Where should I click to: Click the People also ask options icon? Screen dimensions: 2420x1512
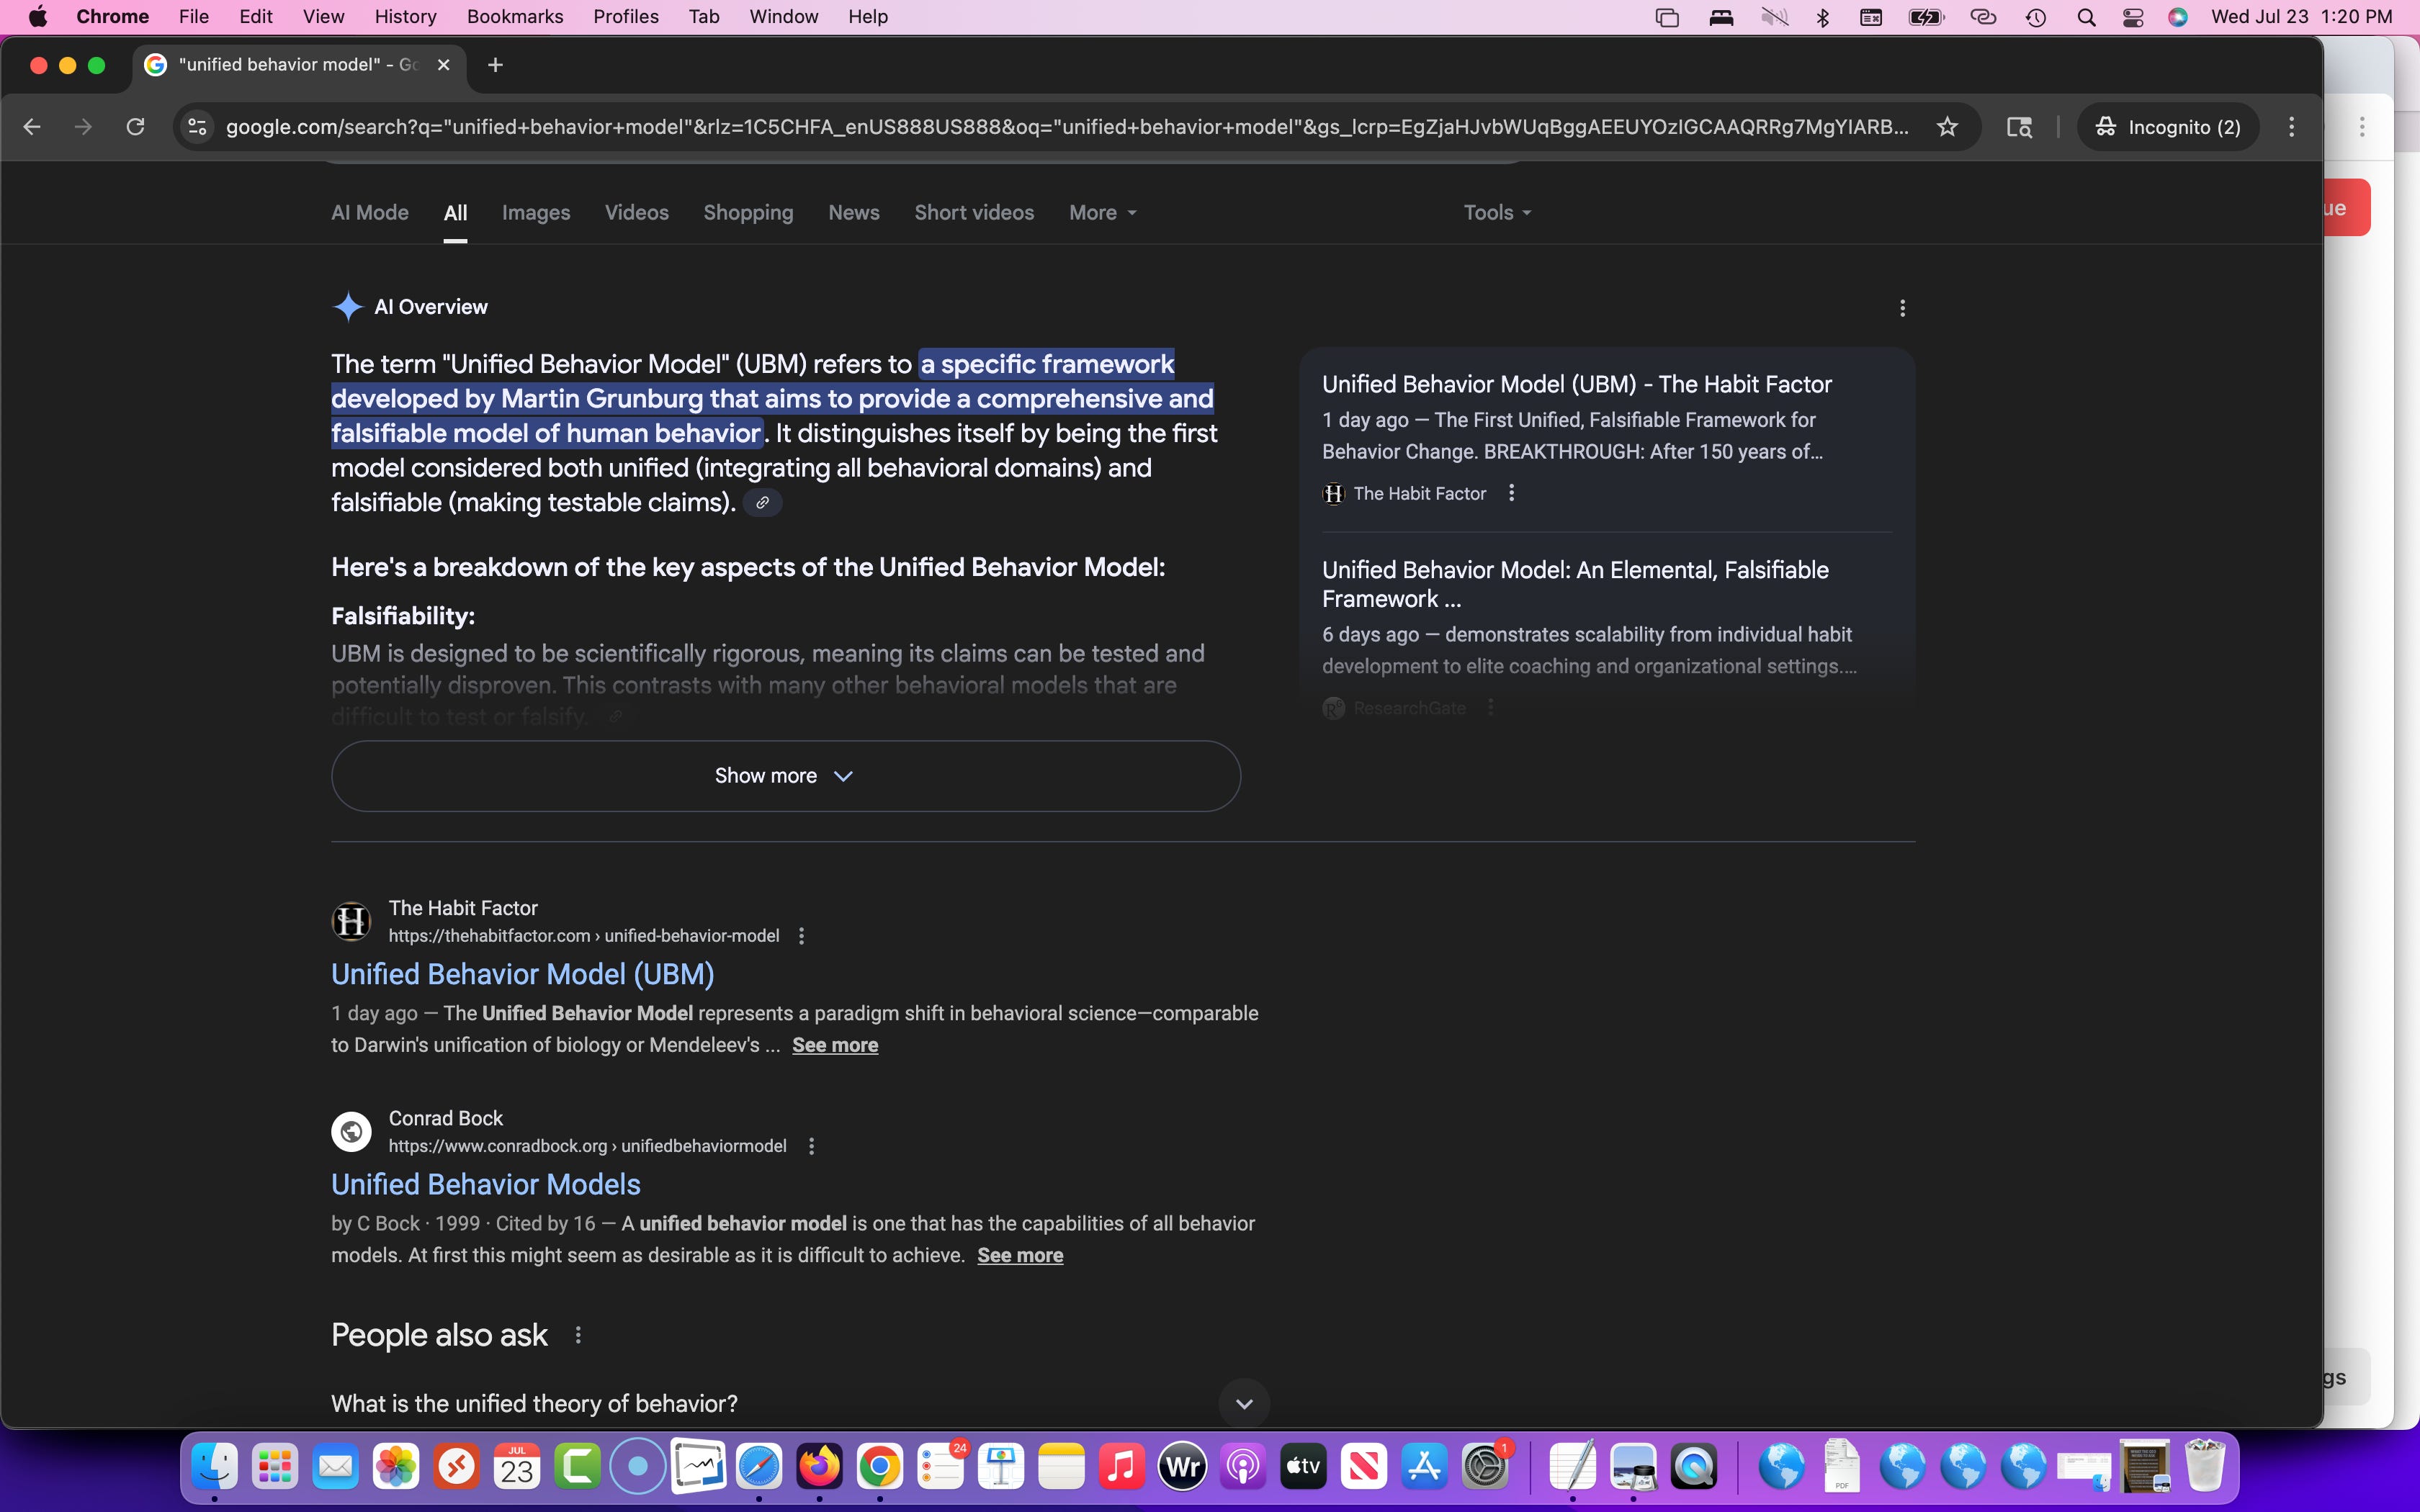tap(578, 1335)
